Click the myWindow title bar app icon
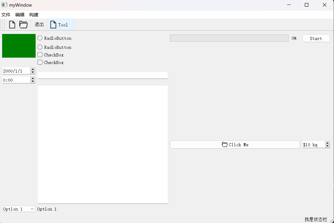This screenshot has height=223, width=334. (x=4, y=5)
